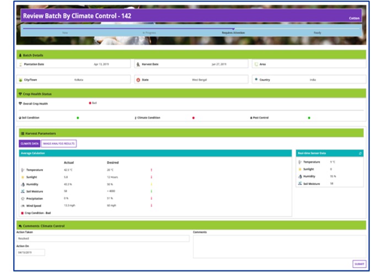Open the Action Taken dropdown showing Resolved
Screen dimensions: 383x272
103,238
